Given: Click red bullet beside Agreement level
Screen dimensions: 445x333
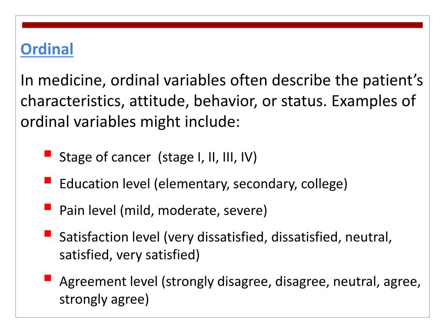Looking at the screenshot, I should (48, 278).
